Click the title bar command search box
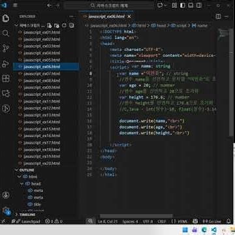 tap(109, 5)
